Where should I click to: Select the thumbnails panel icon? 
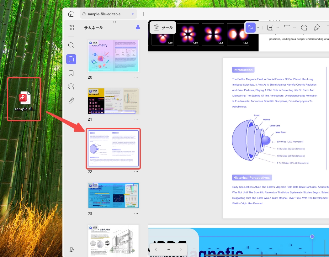[x=71, y=59]
